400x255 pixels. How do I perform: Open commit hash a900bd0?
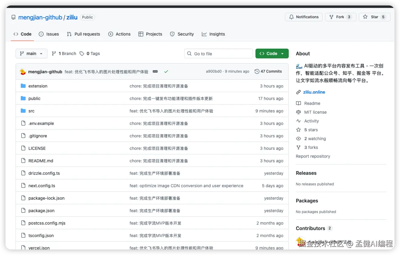[x=214, y=71]
